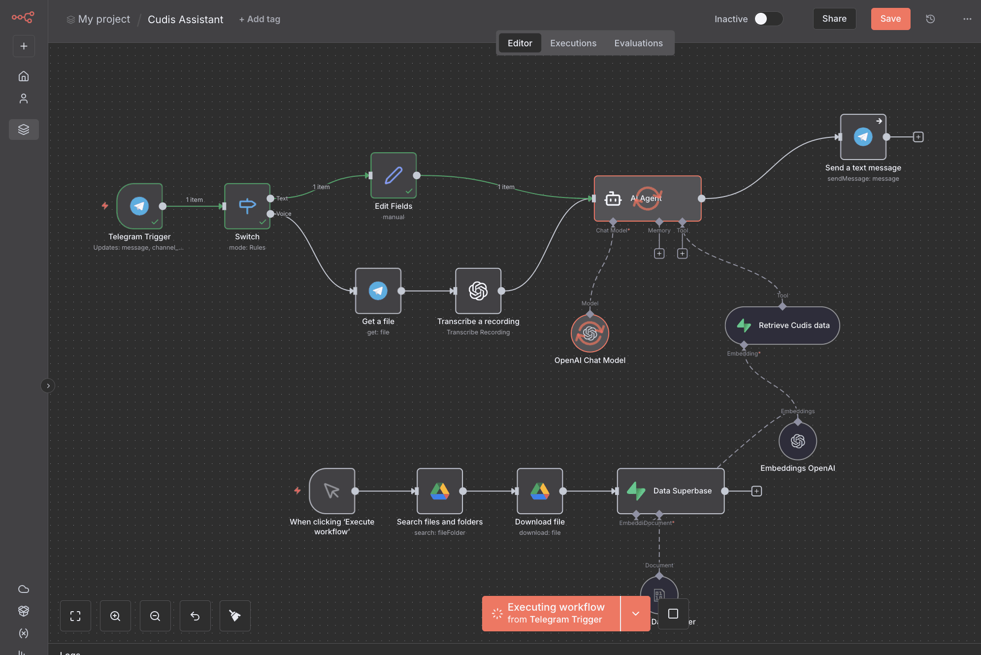Viewport: 981px width, 655px height.
Task: Click the tidy up workflow broom icon
Action: tap(235, 616)
